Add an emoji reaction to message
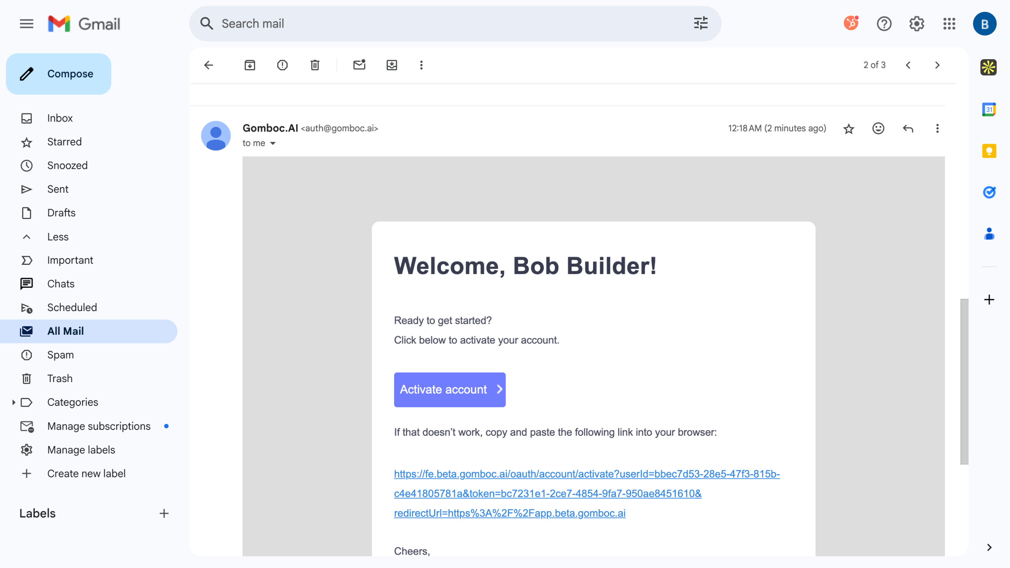The image size is (1010, 568). click(878, 128)
